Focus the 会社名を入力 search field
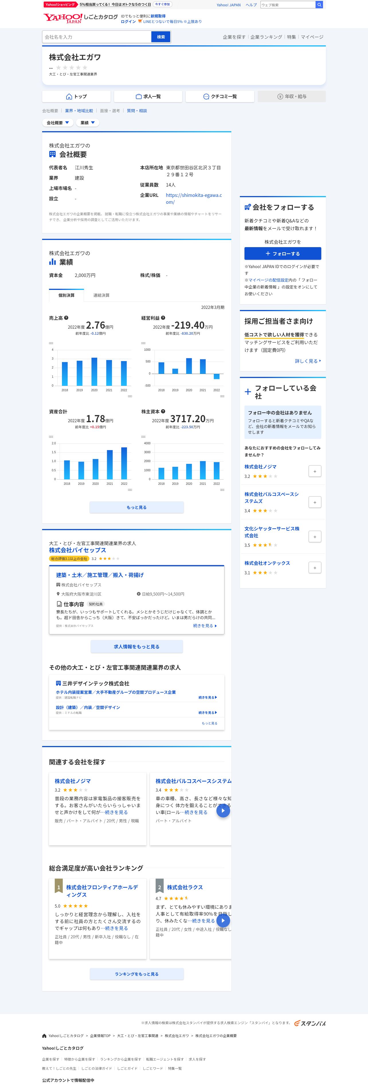 [x=97, y=37]
